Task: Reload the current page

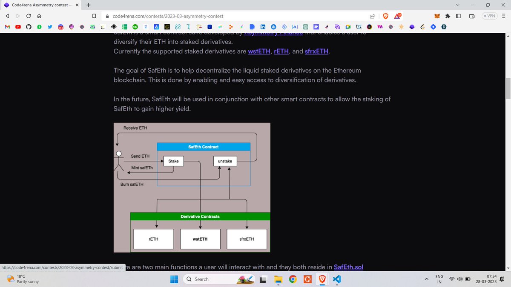Action: (x=29, y=16)
